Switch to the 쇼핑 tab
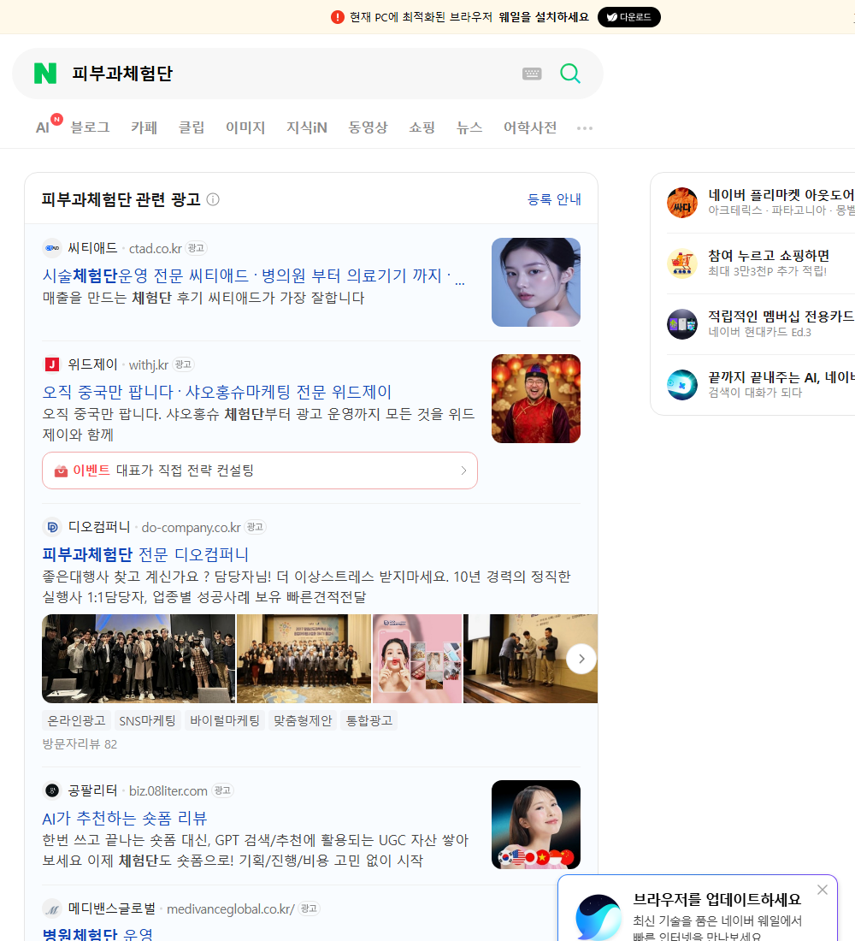 pos(422,127)
